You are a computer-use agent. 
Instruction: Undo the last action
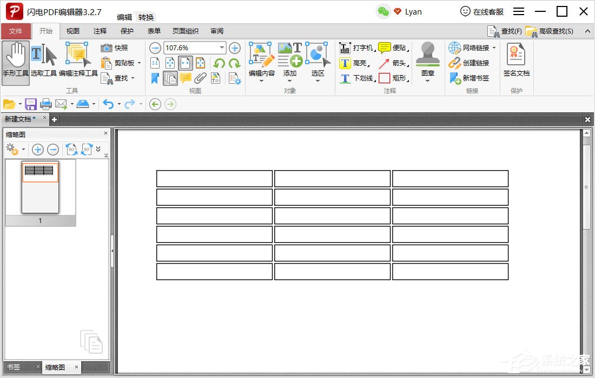point(109,104)
